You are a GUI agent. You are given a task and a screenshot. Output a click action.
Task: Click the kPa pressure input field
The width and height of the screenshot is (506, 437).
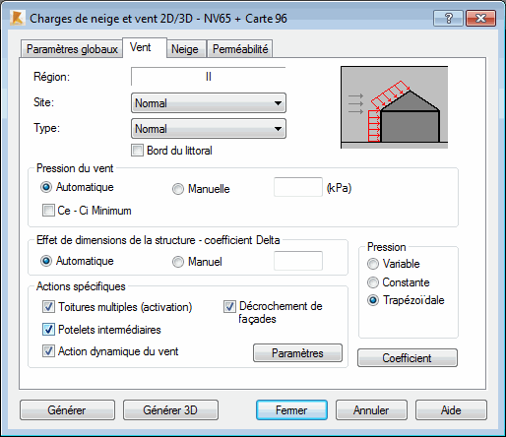coord(298,187)
